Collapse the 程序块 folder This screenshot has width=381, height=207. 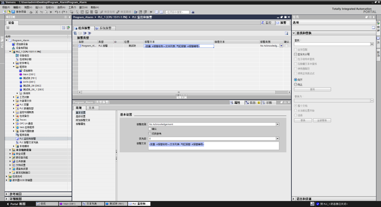click(x=14, y=67)
